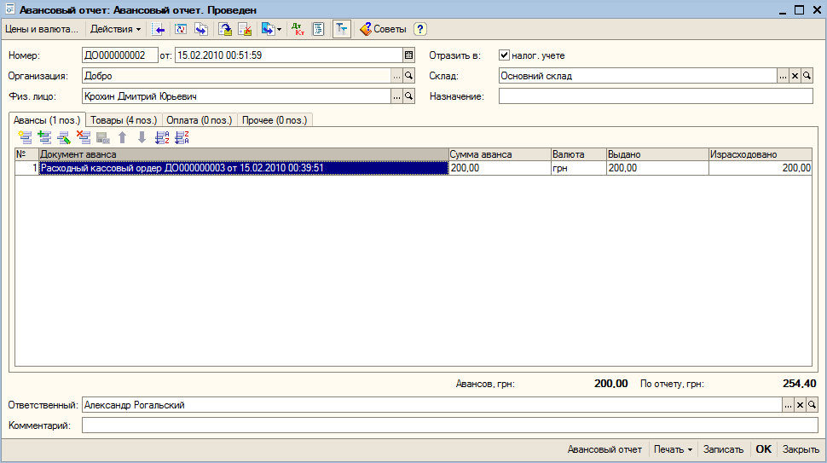Open the Организация selection ellipsis button
827x463 pixels.
(x=396, y=76)
